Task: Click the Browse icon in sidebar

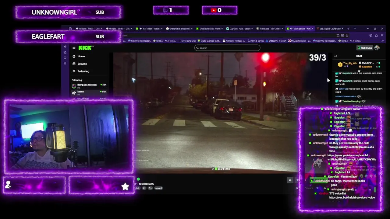Action: (x=74, y=64)
